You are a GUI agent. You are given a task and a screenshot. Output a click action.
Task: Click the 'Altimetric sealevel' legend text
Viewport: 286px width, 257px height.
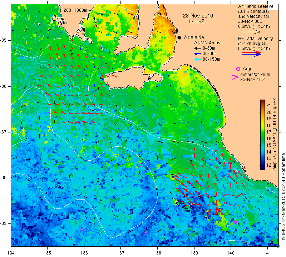256,6
